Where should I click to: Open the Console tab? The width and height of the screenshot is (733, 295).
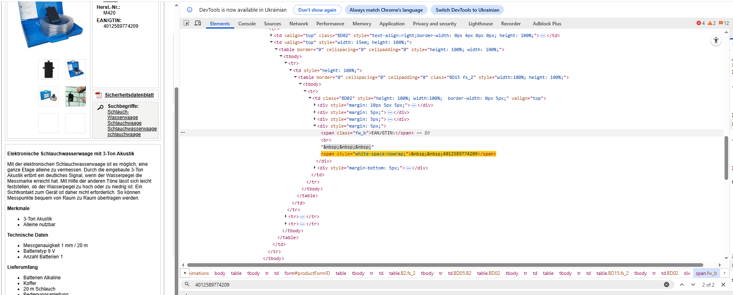click(x=247, y=24)
